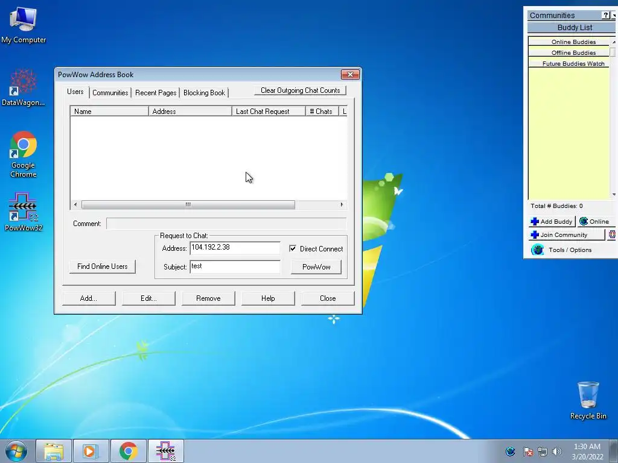
Task: Switch to the Communities tab
Action: coord(110,93)
